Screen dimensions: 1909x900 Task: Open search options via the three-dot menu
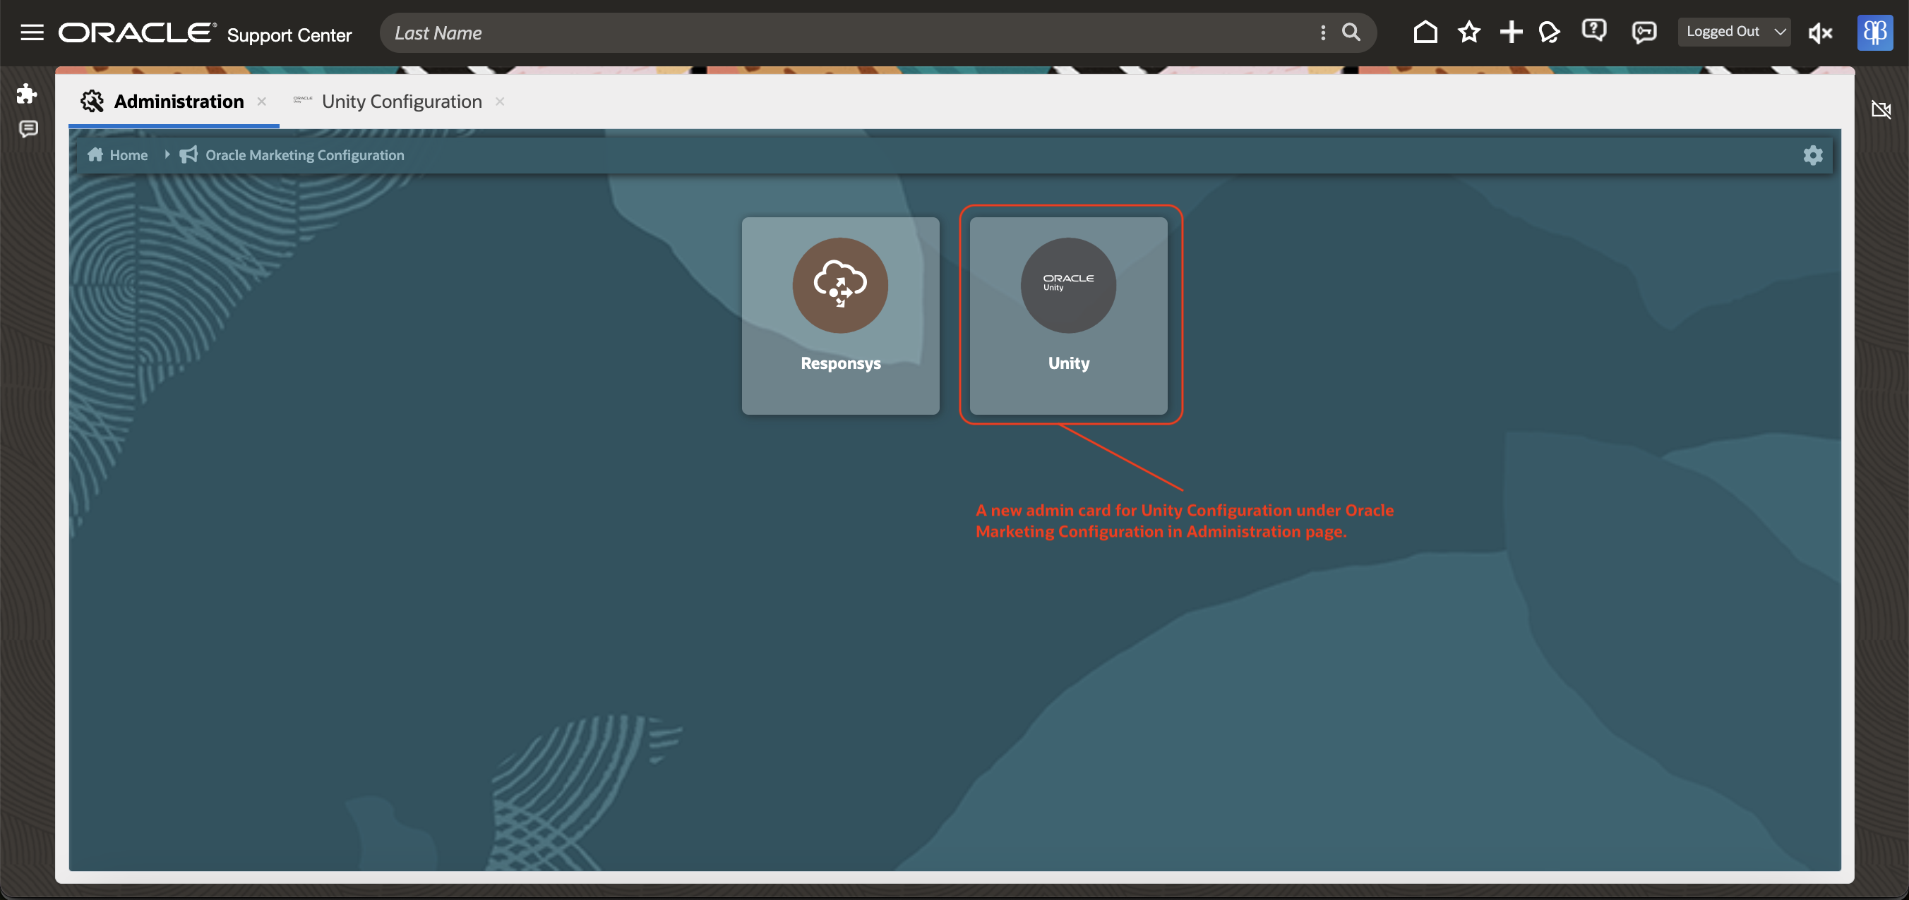(x=1322, y=32)
